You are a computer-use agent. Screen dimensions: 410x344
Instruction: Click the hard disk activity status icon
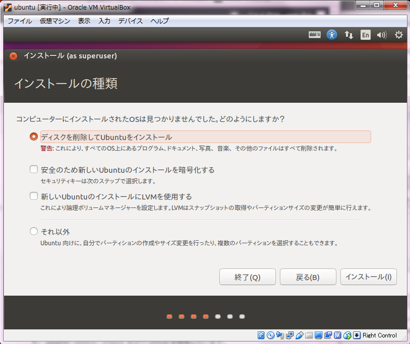pos(261,335)
